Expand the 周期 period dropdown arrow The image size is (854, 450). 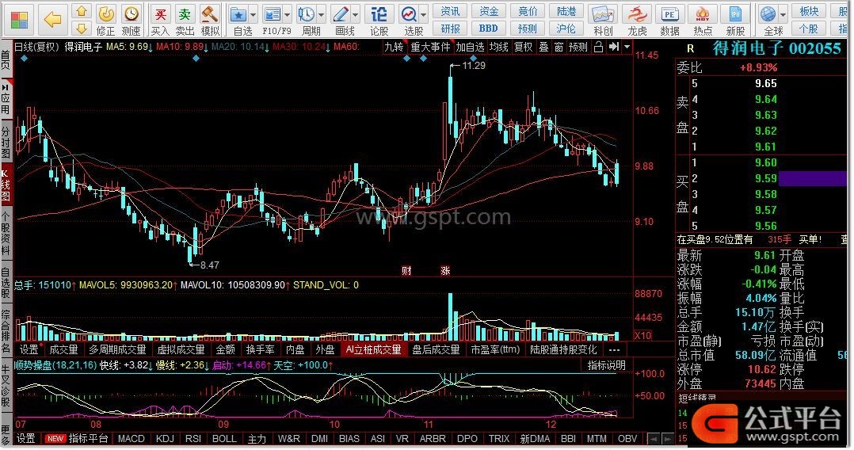pyautogui.click(x=322, y=15)
